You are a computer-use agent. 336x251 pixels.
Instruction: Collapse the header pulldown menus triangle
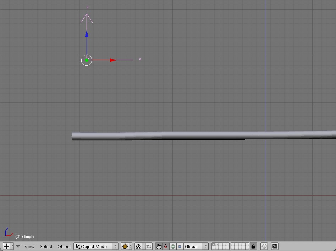(18, 246)
